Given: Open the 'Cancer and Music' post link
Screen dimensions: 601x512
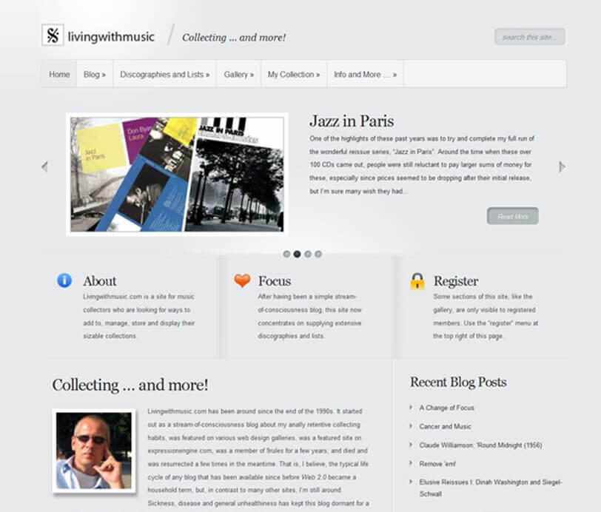Looking at the screenshot, I should (x=445, y=426).
